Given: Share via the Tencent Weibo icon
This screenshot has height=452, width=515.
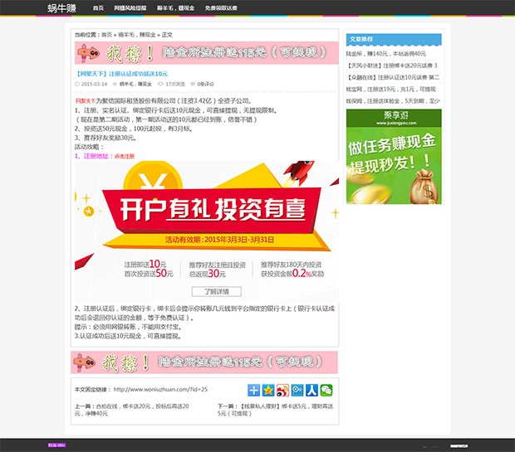Looking at the screenshot, I should tap(297, 391).
